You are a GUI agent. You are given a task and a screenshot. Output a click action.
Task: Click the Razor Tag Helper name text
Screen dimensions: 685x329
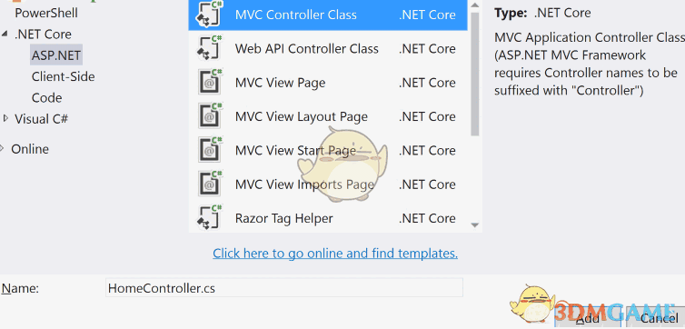coord(284,218)
